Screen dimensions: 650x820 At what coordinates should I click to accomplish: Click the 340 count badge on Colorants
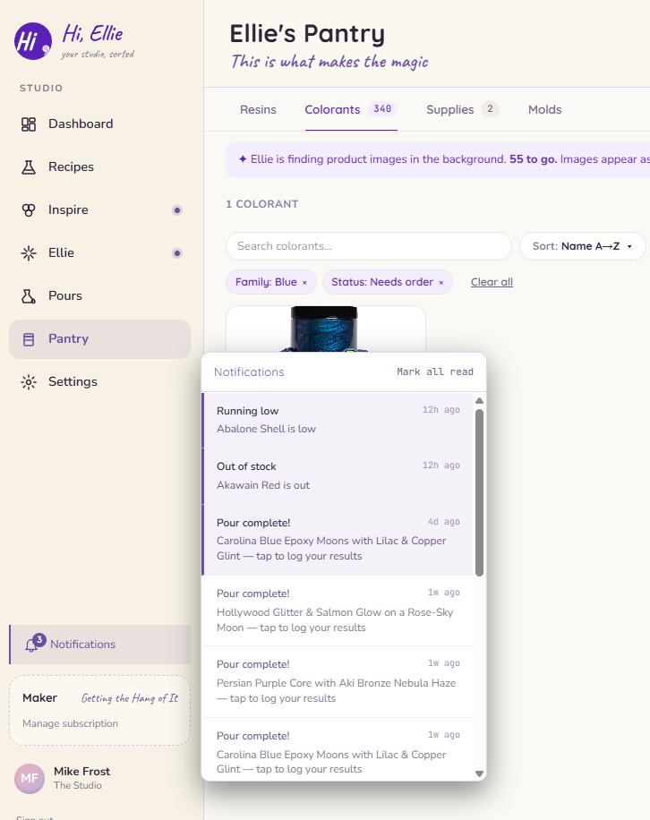point(382,109)
